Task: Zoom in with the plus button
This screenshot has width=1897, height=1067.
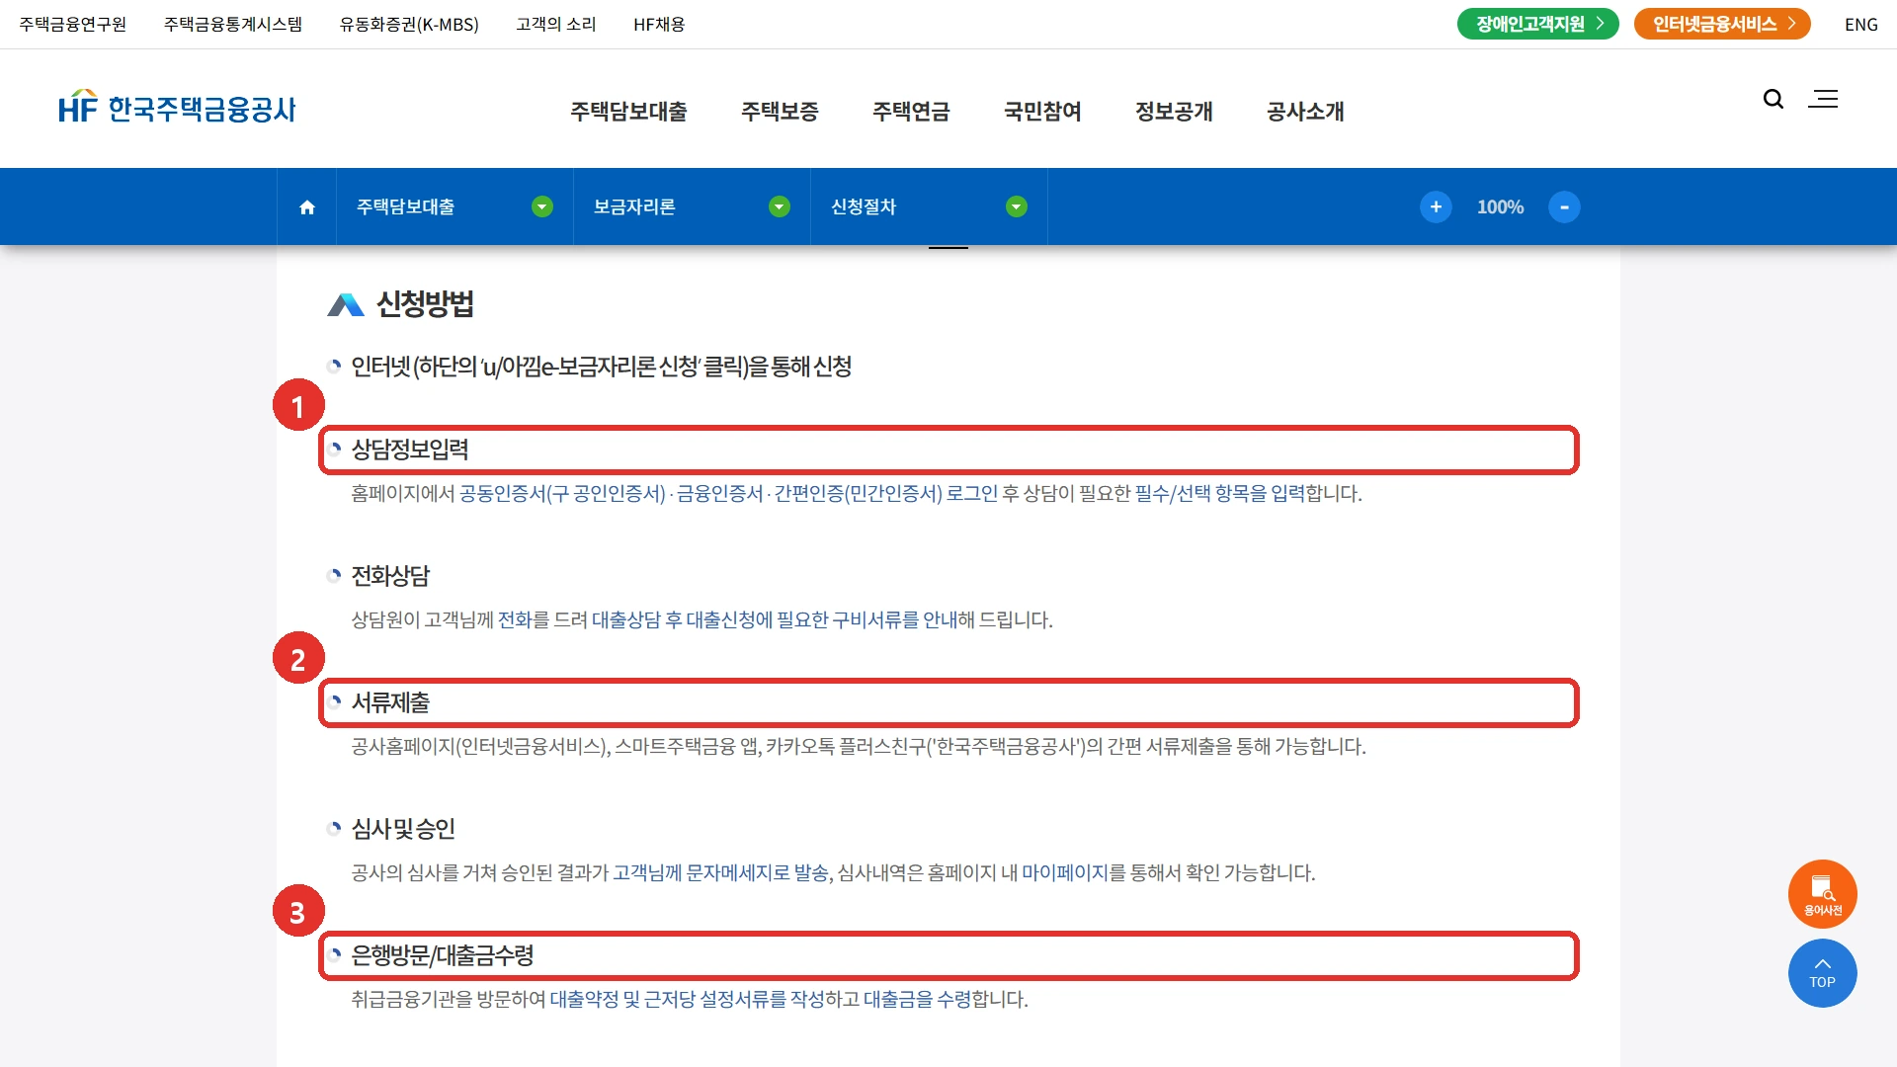Action: click(1436, 206)
